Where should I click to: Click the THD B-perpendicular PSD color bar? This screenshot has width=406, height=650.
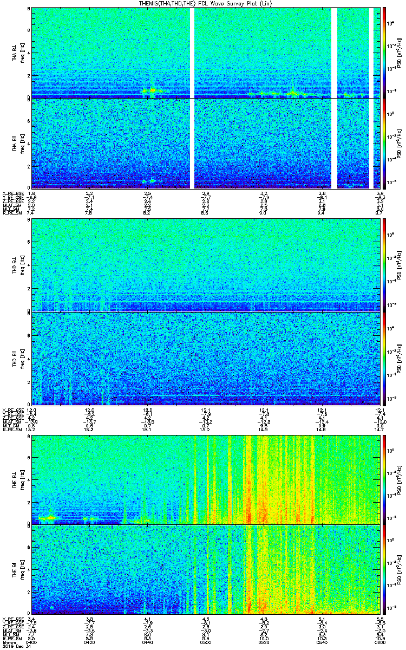coord(384,265)
